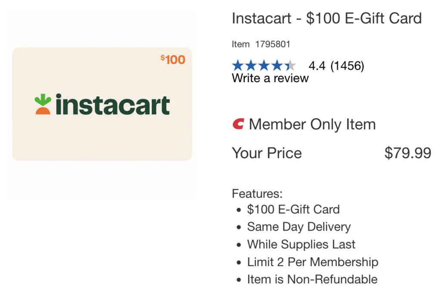Select the Limit 2 Per Membership bullet

[313, 262]
